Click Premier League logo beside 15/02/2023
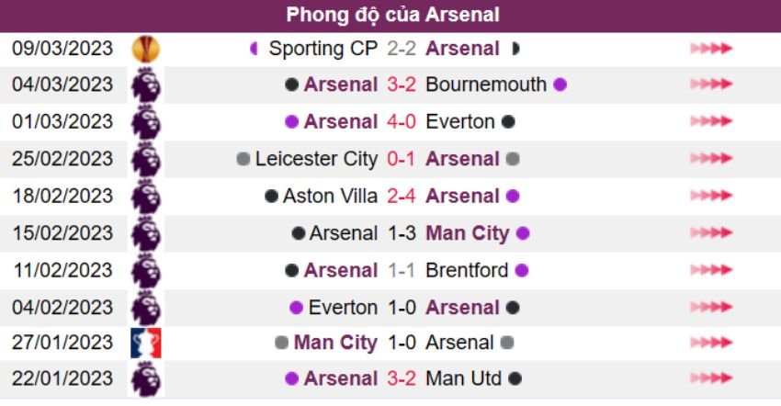This screenshot has height=406, width=781. [x=145, y=232]
